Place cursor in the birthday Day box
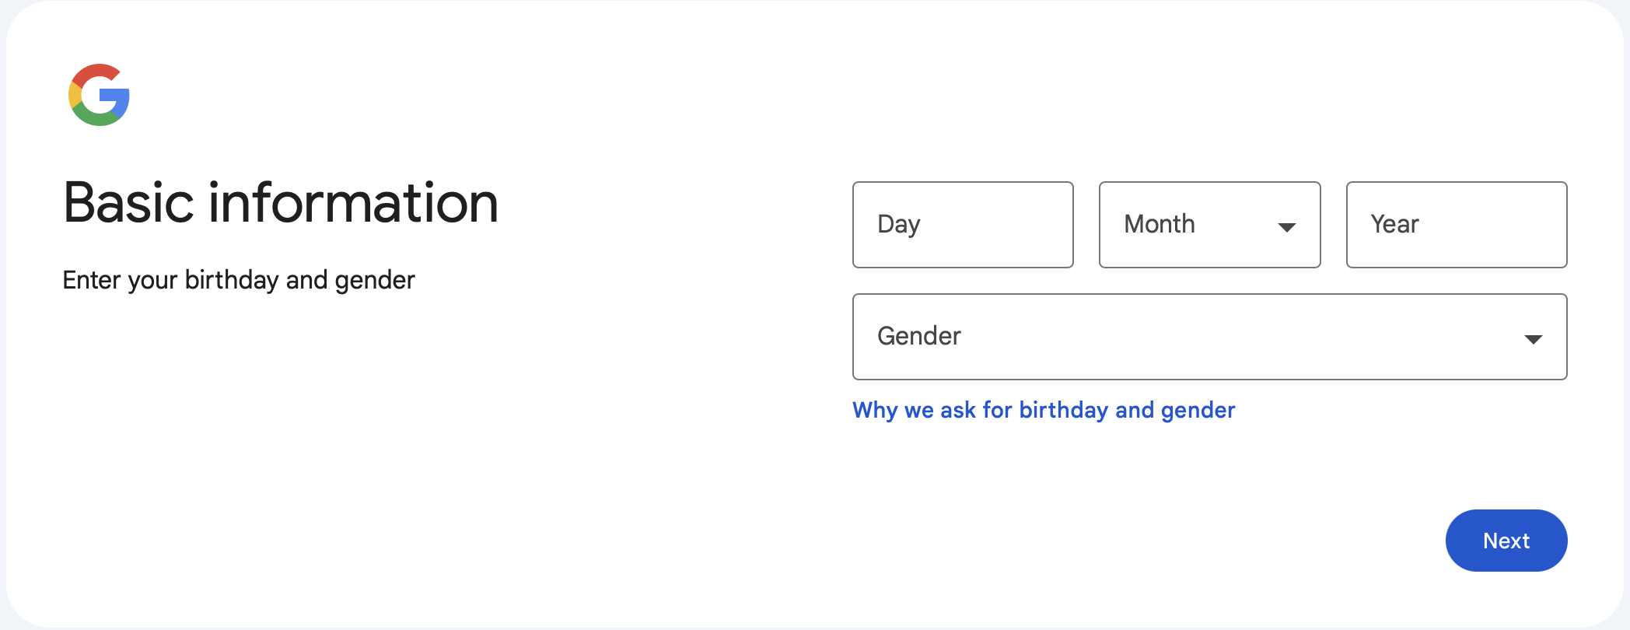The width and height of the screenshot is (1630, 630). point(963,225)
